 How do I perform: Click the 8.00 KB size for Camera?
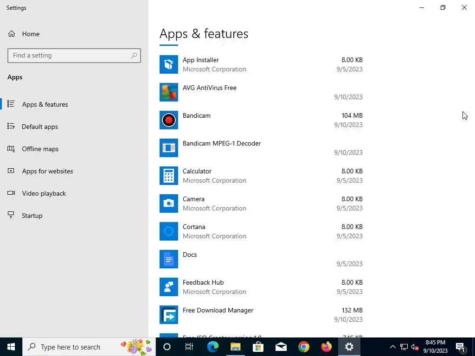point(352,199)
